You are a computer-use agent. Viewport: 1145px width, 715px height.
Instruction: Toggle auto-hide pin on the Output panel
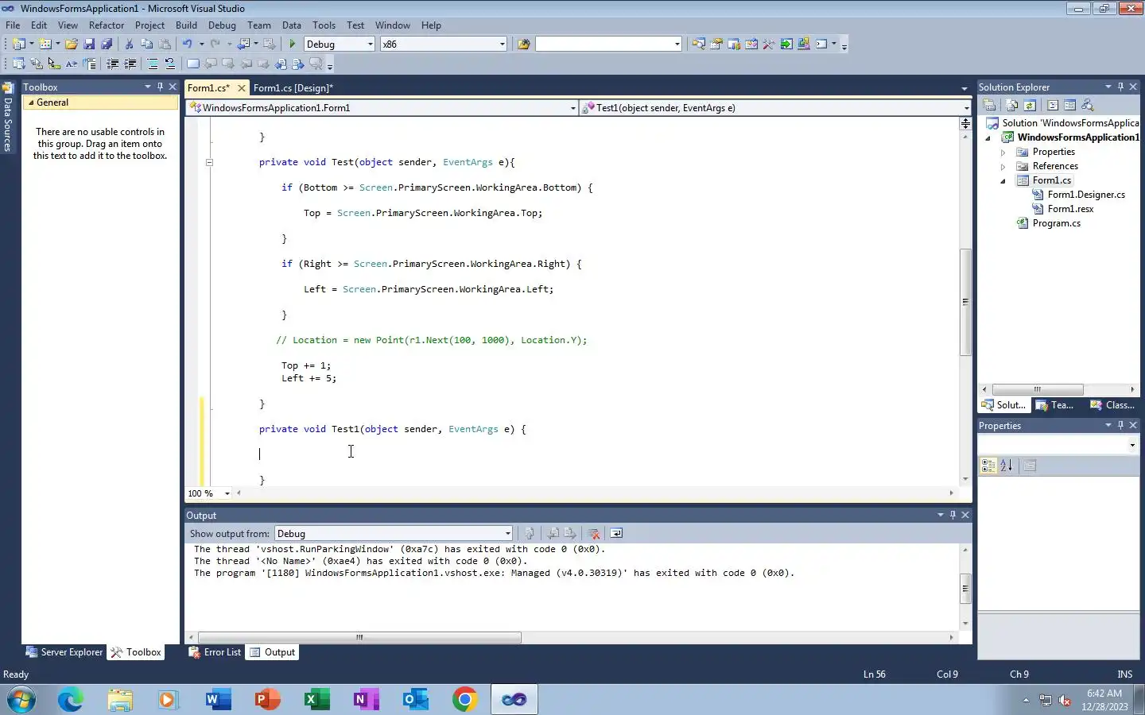tap(953, 515)
